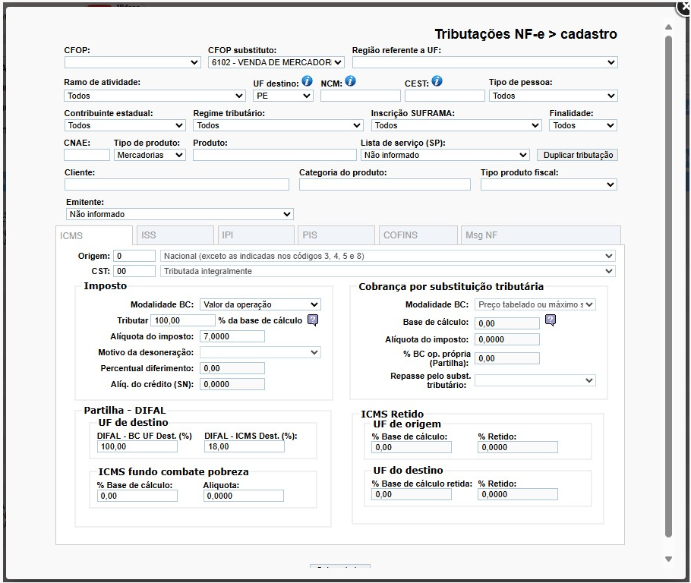Switch to the PIS tab
The height and width of the screenshot is (583, 691).
[x=336, y=235]
